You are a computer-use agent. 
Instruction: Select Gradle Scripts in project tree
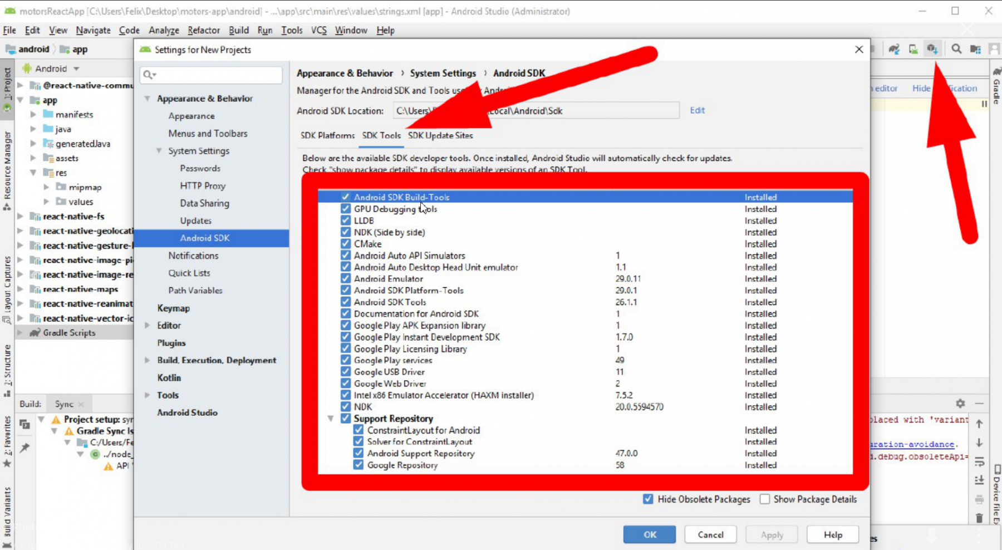pos(69,333)
